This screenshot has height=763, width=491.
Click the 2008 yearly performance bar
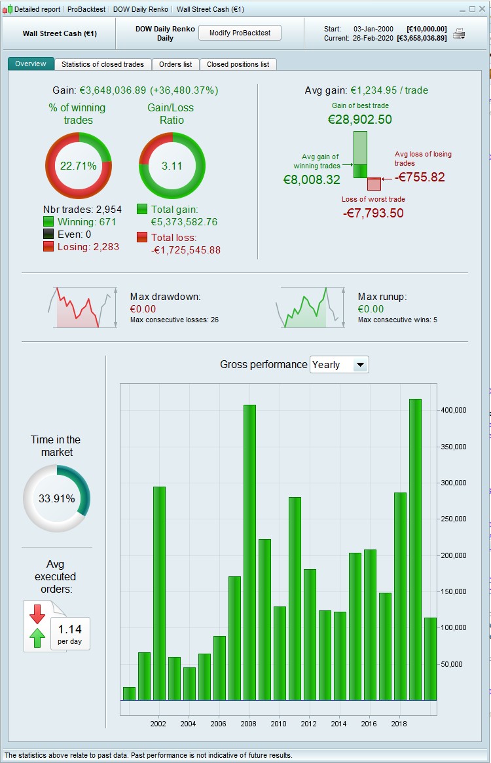click(x=249, y=552)
